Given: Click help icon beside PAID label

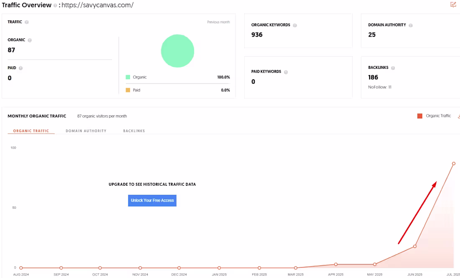Looking at the screenshot, I should [20, 68].
